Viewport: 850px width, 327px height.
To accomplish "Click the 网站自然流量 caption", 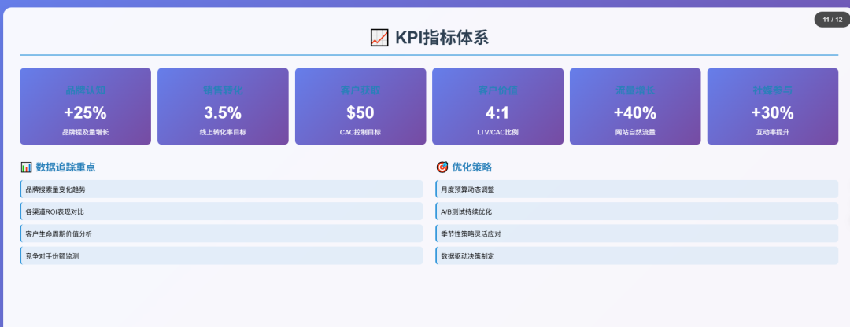I will (635, 132).
